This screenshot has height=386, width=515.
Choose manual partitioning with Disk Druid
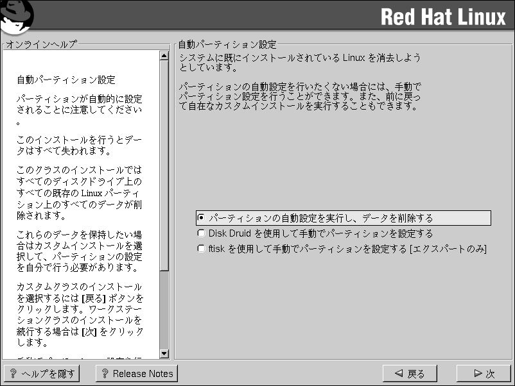click(202, 233)
